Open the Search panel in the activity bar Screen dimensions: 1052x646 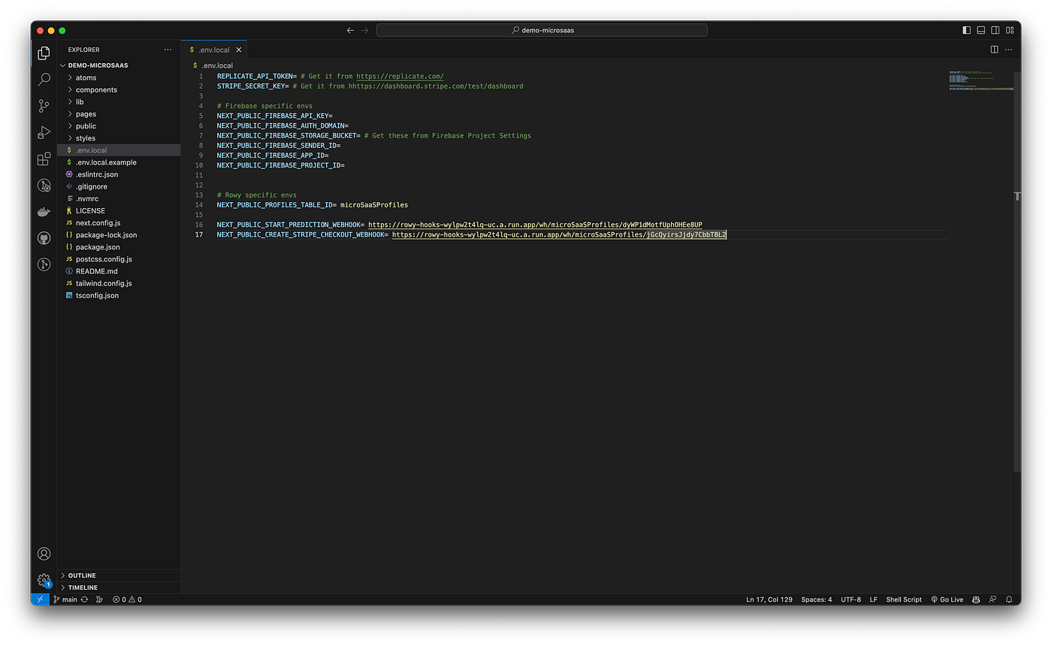(44, 79)
